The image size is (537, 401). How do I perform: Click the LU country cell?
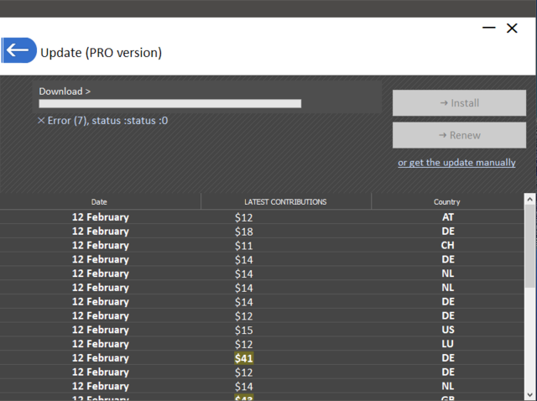point(448,343)
